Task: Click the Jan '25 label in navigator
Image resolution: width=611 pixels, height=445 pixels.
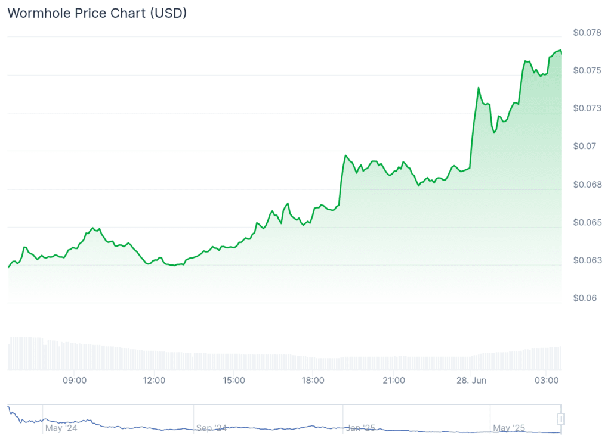Action: coord(362,428)
